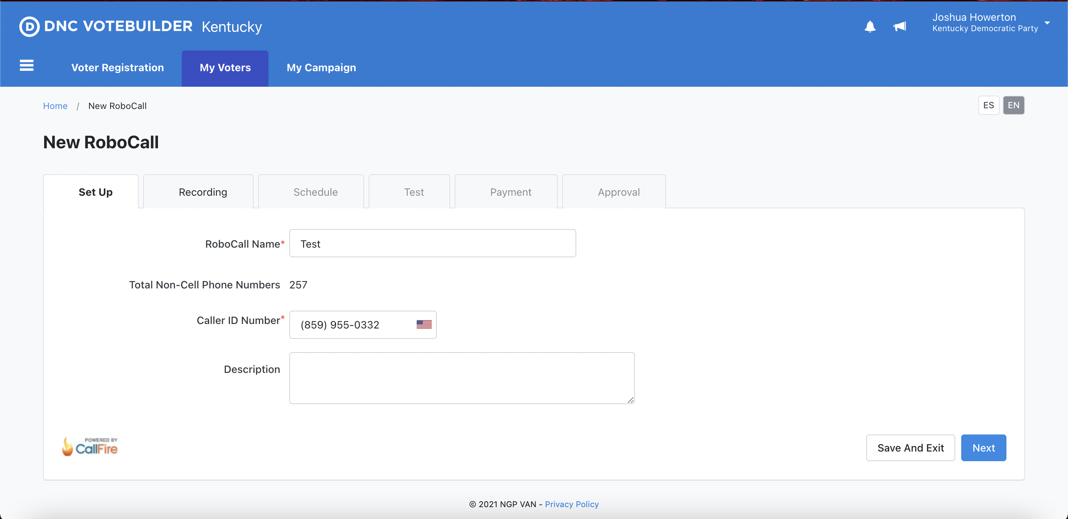The height and width of the screenshot is (519, 1068).
Task: Click the US flag country selector
Action: [424, 325]
